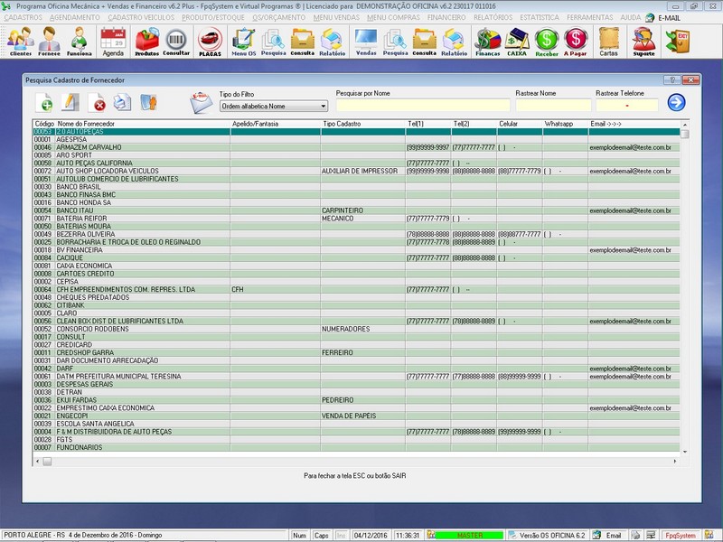Screen dimensions: 723x542
Task: Select the ENGECOPI row
Action: tap(356, 416)
